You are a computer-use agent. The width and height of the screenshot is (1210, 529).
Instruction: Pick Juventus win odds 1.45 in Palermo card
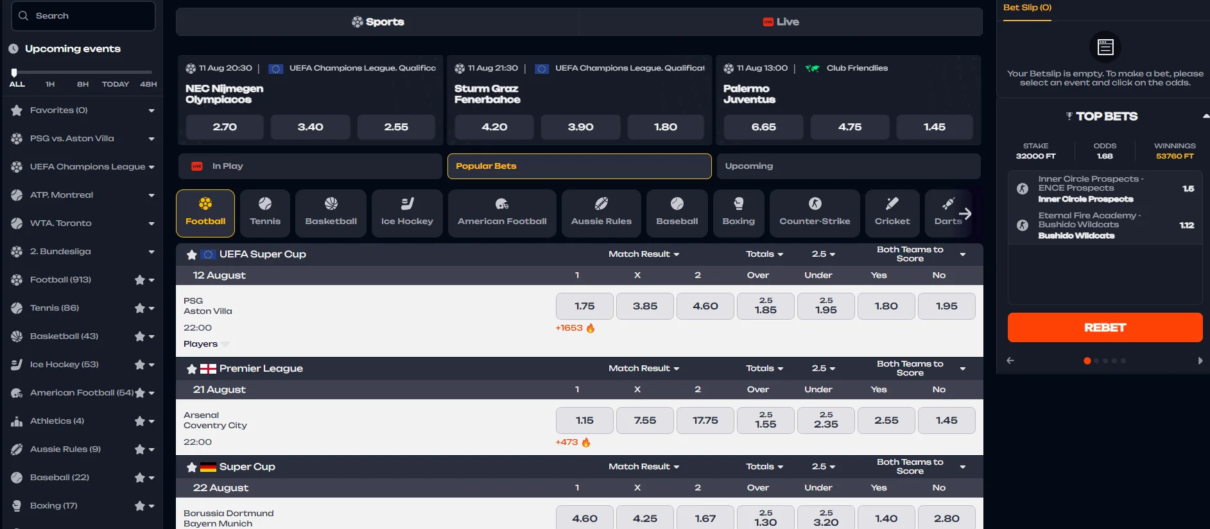click(935, 127)
